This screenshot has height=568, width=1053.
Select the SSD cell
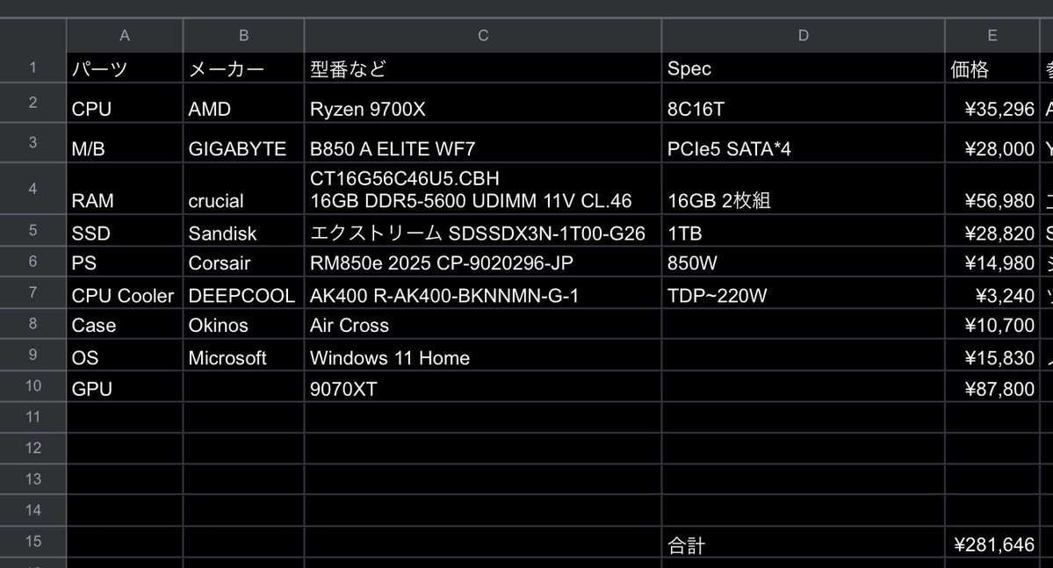[124, 230]
